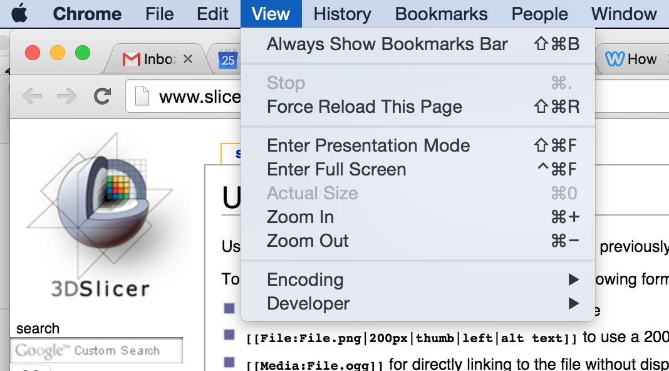Choose Force Reload This Page

click(364, 107)
